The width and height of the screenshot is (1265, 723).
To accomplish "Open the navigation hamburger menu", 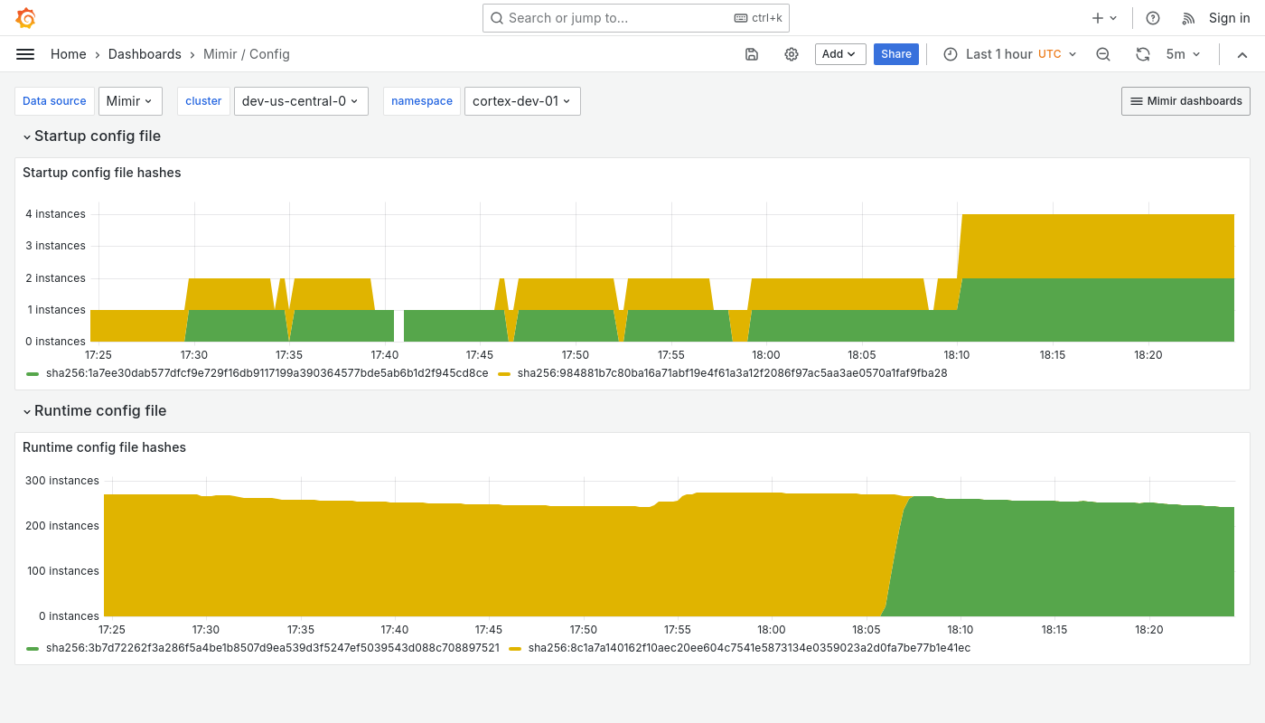I will tap(25, 54).
